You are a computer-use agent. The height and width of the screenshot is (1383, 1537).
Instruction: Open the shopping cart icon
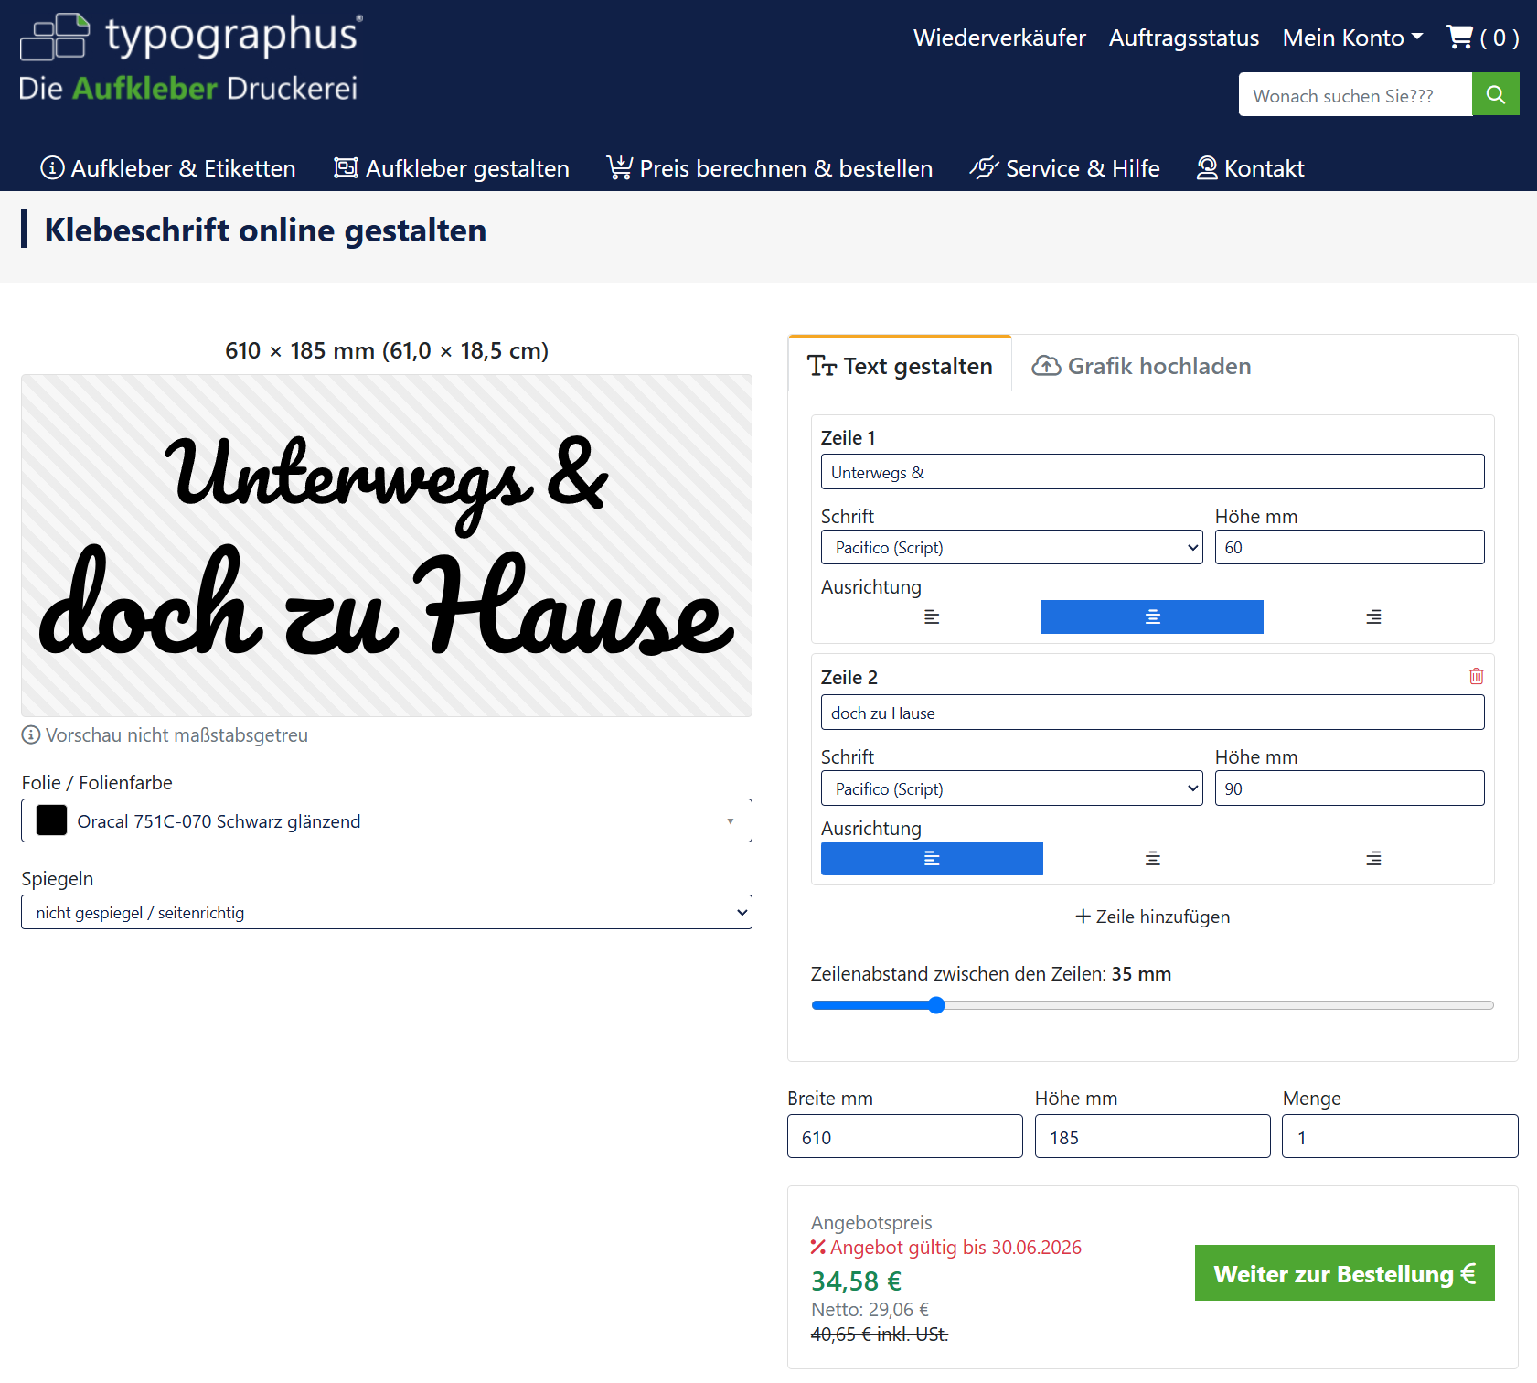[1459, 38]
